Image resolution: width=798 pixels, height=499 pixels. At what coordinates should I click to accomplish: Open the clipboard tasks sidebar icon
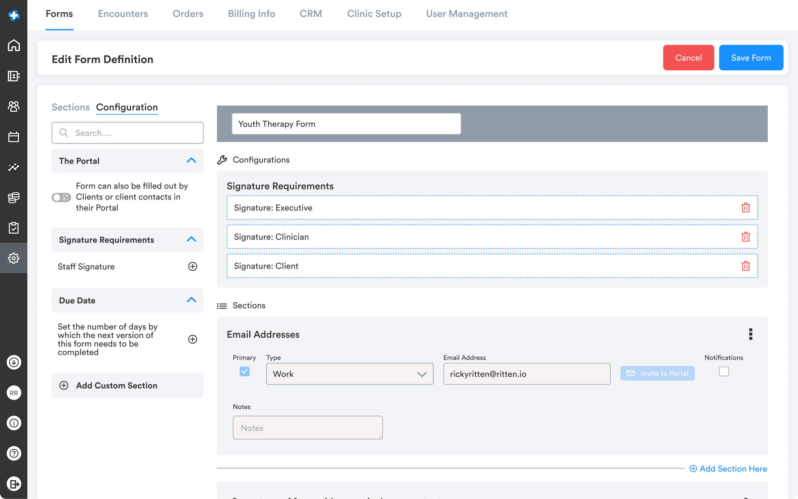click(x=14, y=228)
